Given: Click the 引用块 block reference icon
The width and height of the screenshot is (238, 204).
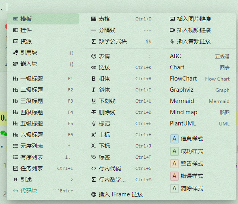Looking at the screenshot, I should [x=16, y=53].
